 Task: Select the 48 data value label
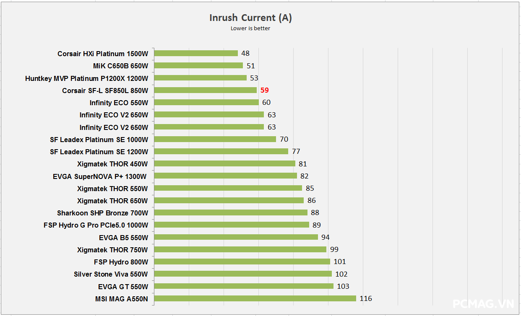point(245,53)
